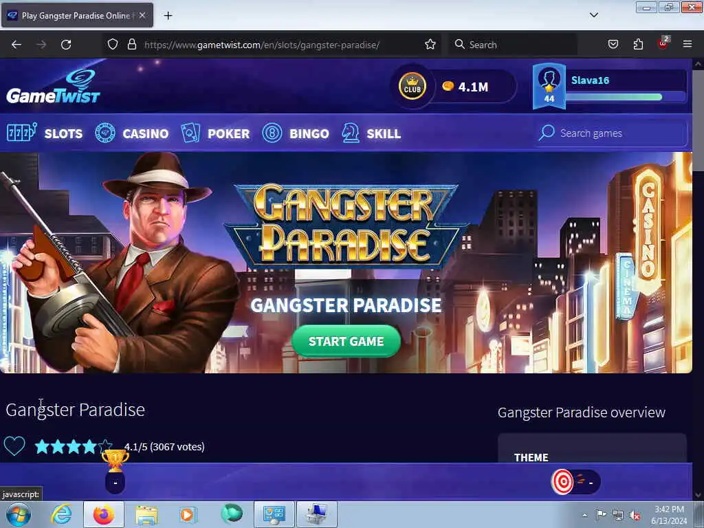Click the playing cards poker icon
The width and height of the screenshot is (704, 528).
click(190, 133)
